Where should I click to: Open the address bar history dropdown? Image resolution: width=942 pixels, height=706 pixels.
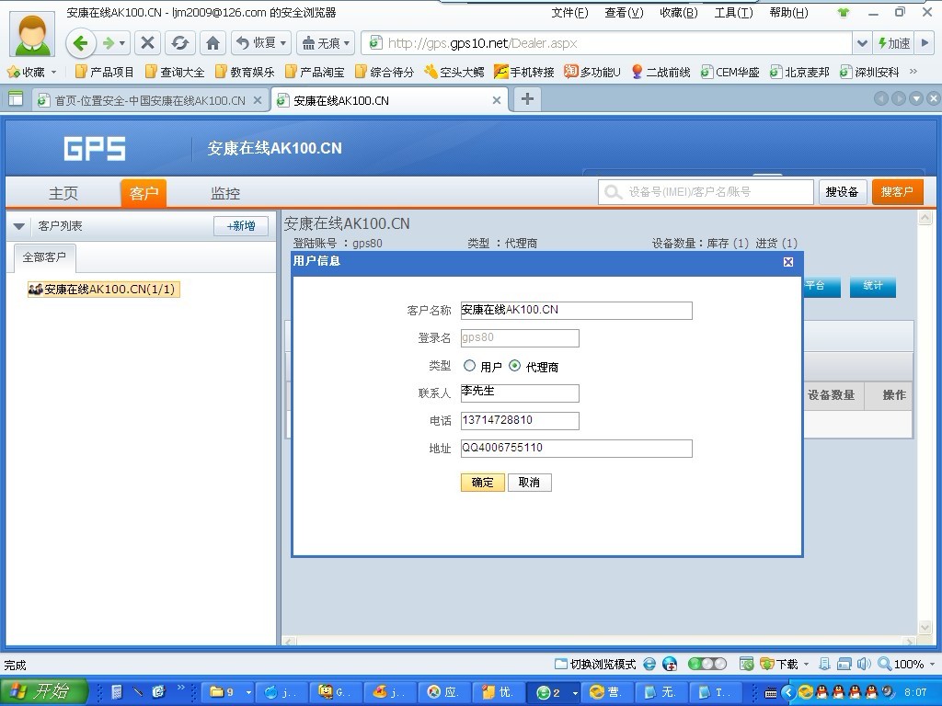[x=862, y=43]
